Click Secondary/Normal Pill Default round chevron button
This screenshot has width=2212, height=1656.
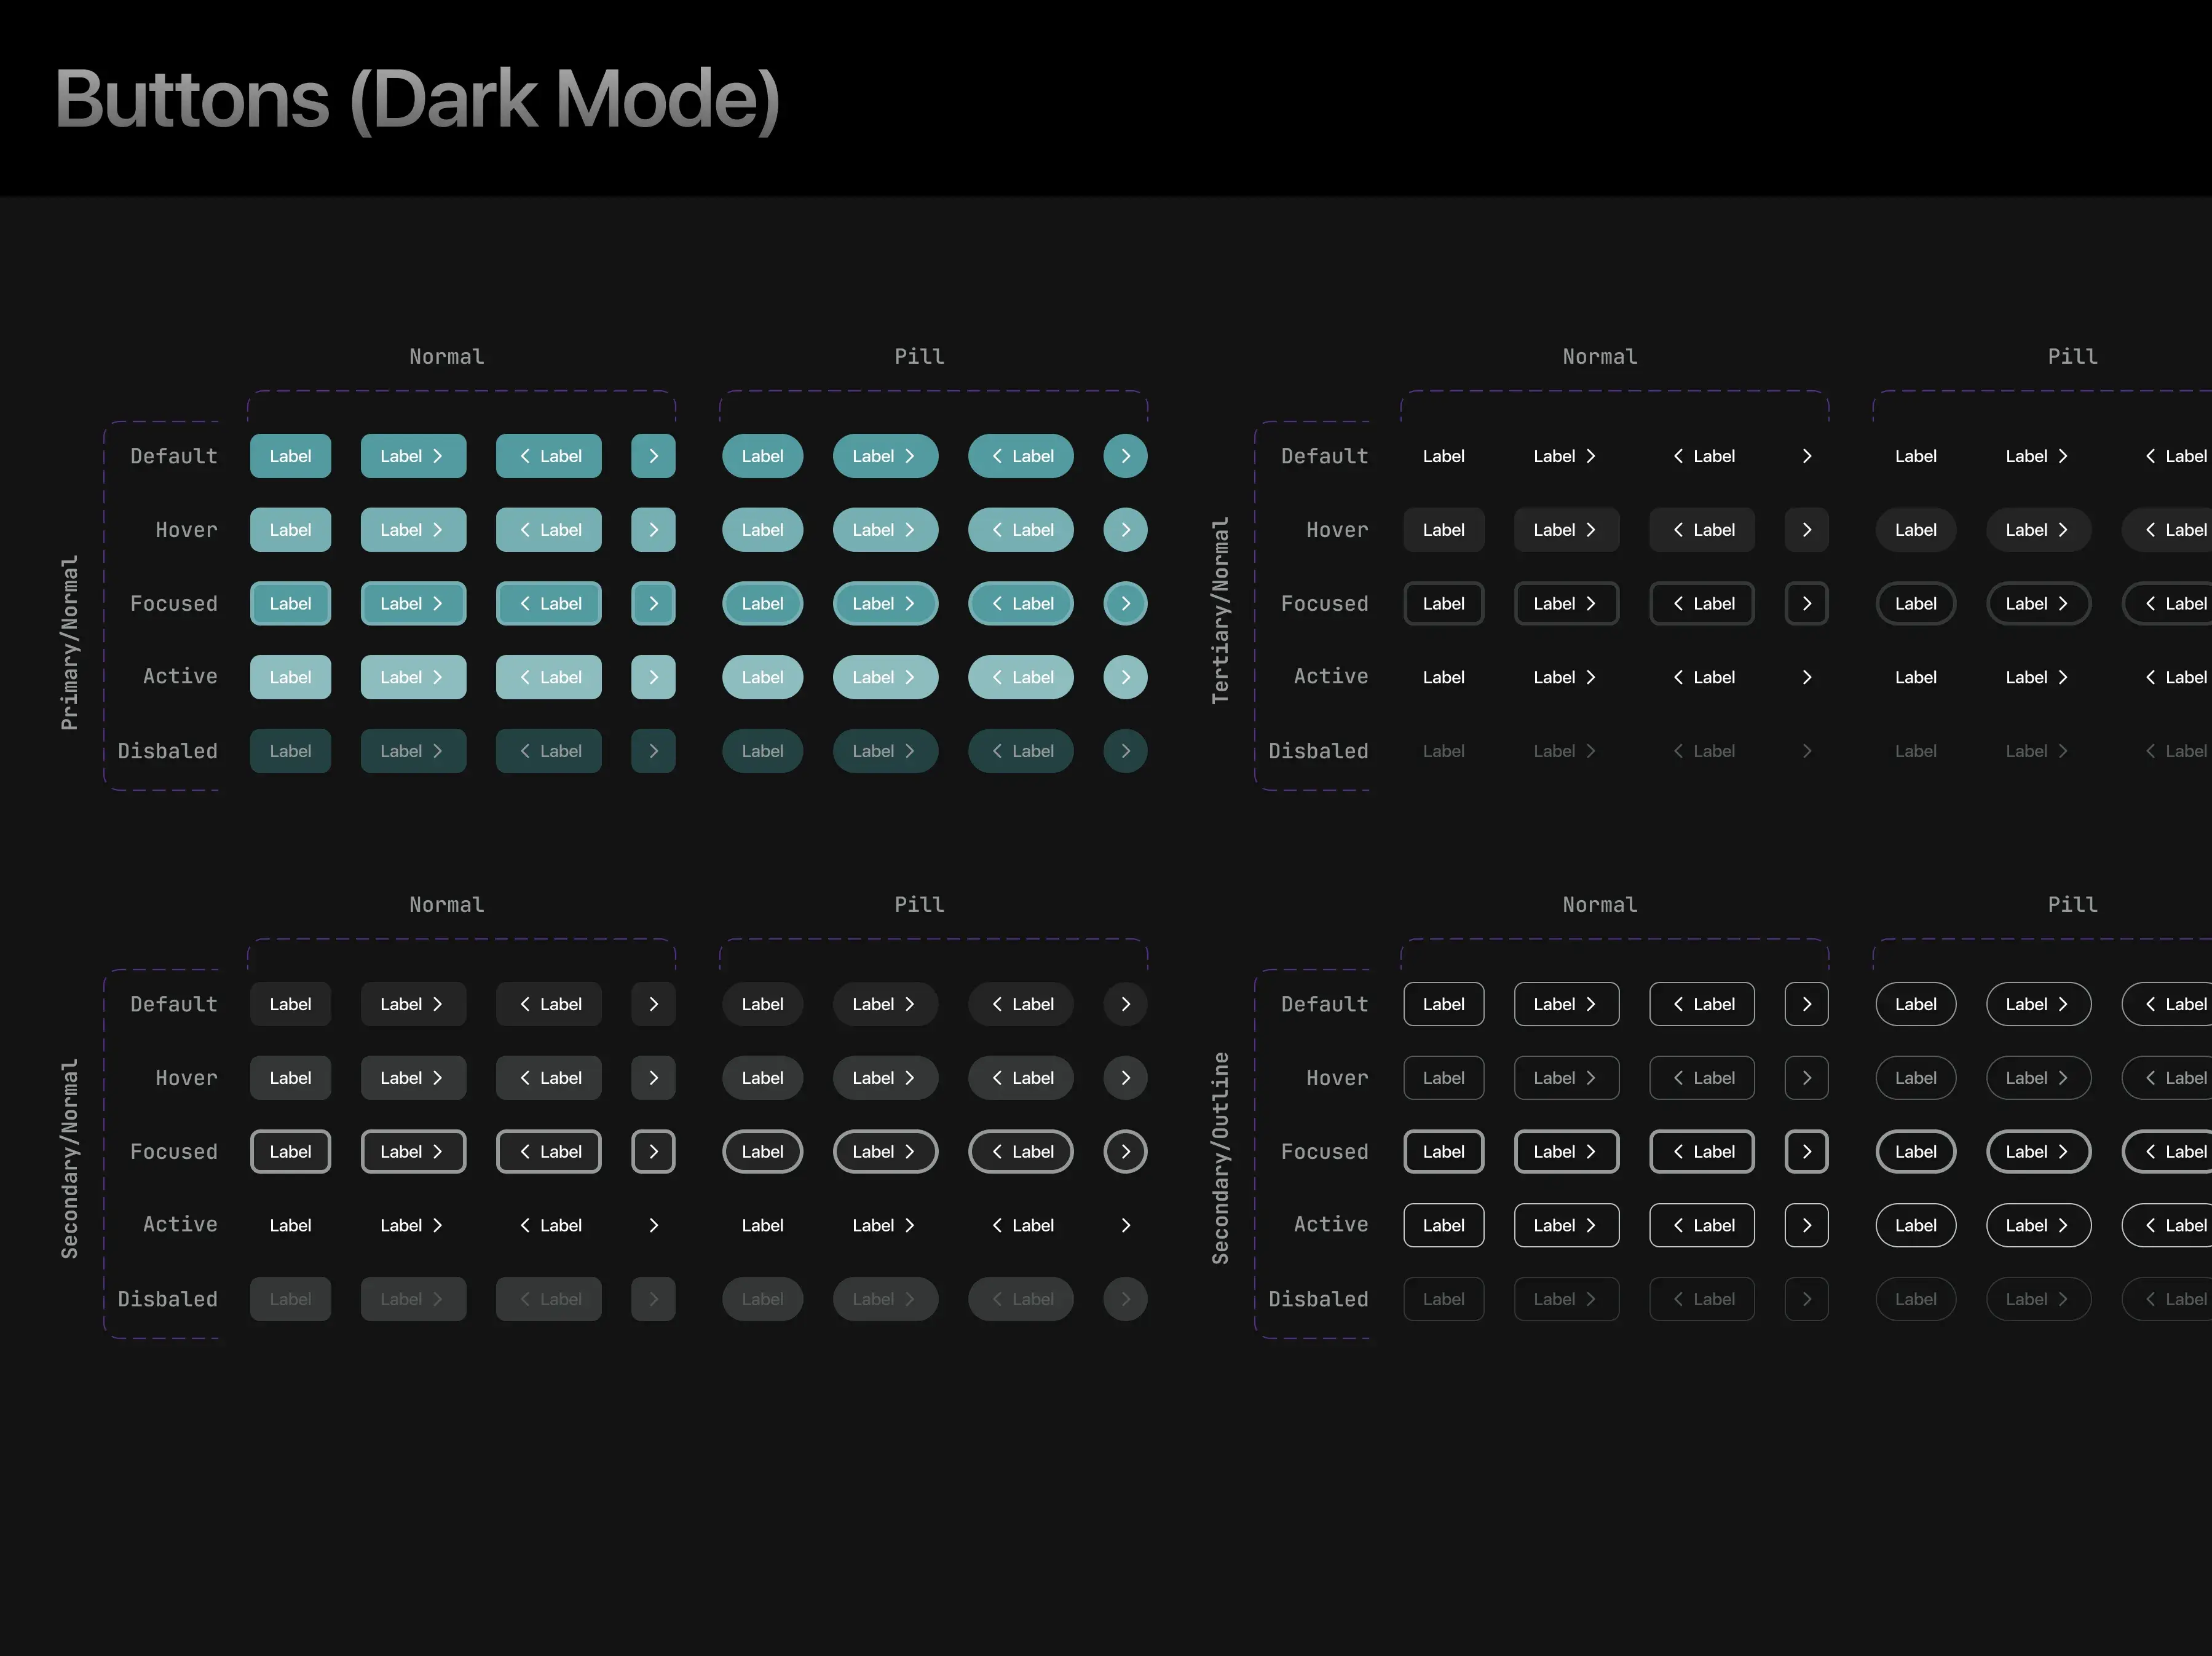click(1125, 1005)
